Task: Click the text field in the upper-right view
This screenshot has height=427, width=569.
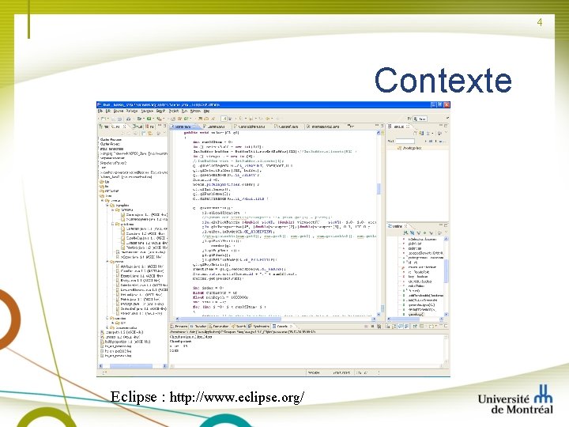Action: (x=405, y=141)
